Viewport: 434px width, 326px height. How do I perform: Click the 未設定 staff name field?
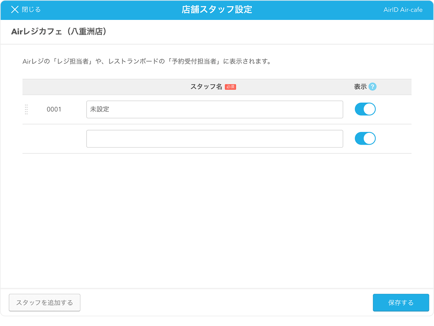[x=214, y=110]
